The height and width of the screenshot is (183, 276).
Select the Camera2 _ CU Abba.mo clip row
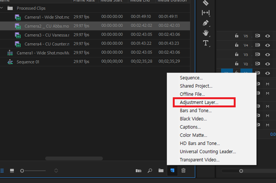tap(95, 26)
